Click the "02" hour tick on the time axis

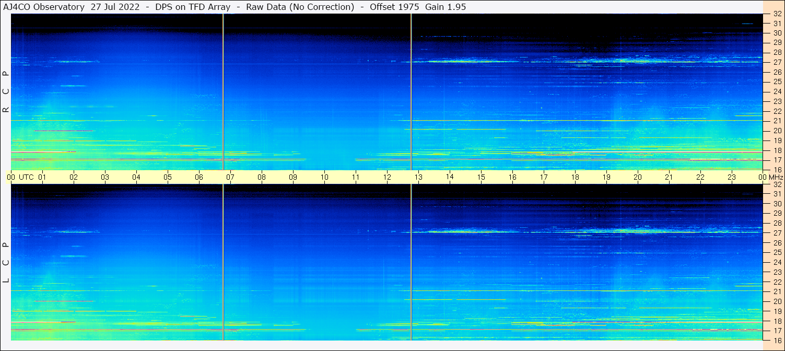point(74,177)
